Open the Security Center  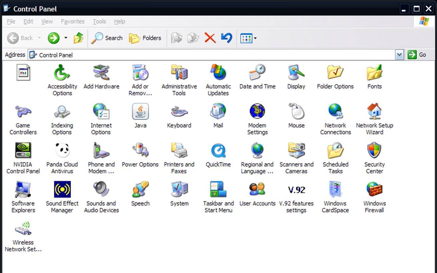tap(374, 150)
